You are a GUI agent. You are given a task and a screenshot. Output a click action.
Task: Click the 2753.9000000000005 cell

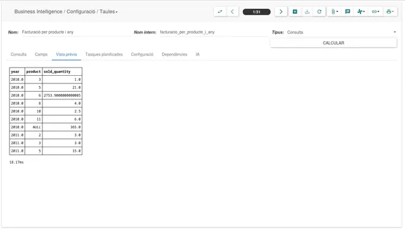62,95
